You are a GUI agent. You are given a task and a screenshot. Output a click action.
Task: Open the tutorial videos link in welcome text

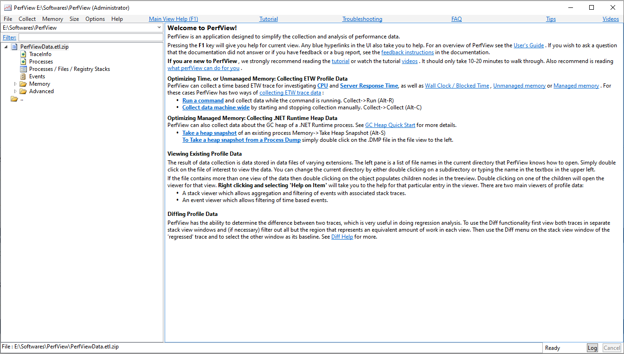(410, 61)
